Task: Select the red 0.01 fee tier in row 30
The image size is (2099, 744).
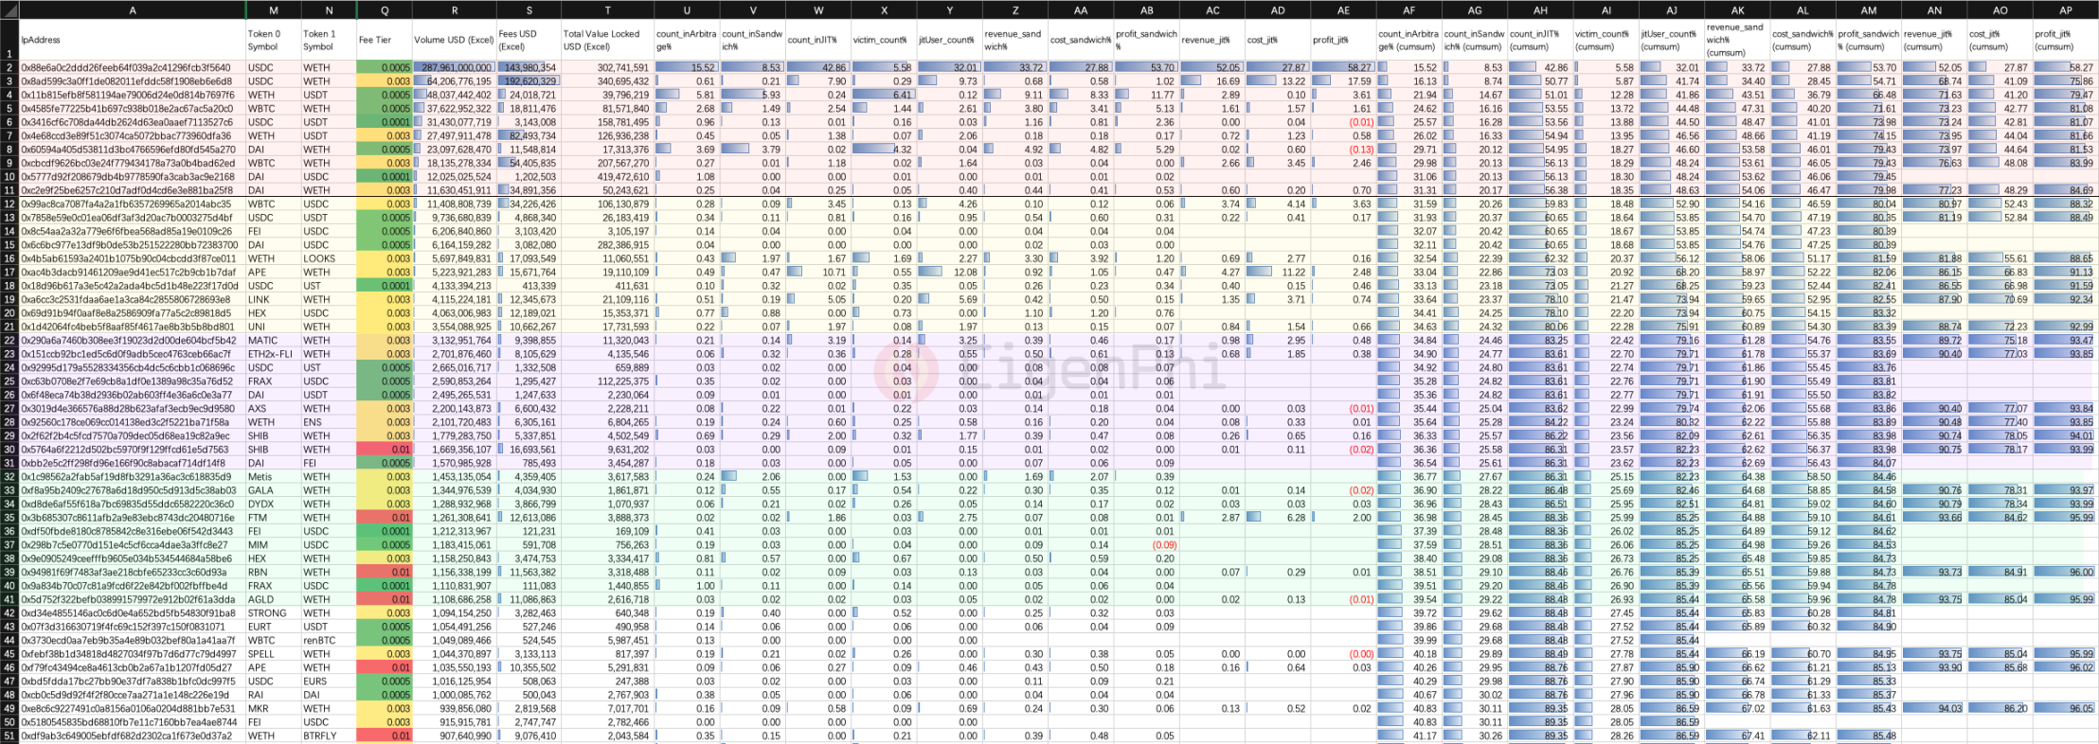Action: point(385,450)
